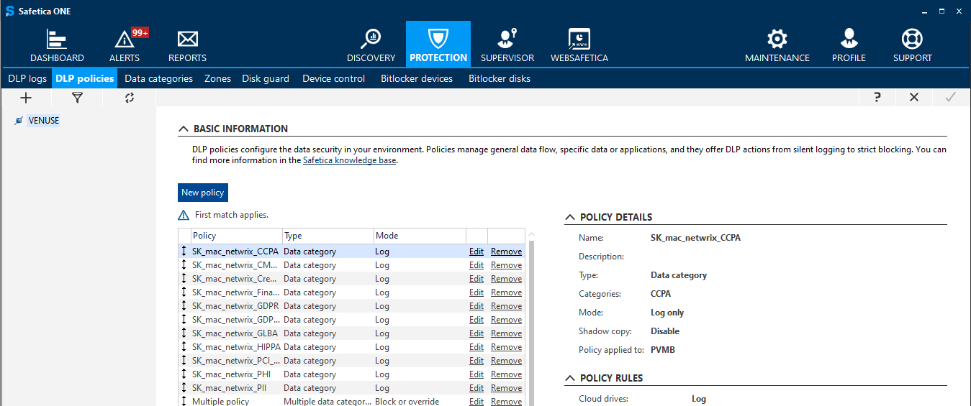This screenshot has height=406, width=971.
Task: Click reorder arrow for SK_mac_netwrix_GLBA row
Action: click(184, 333)
